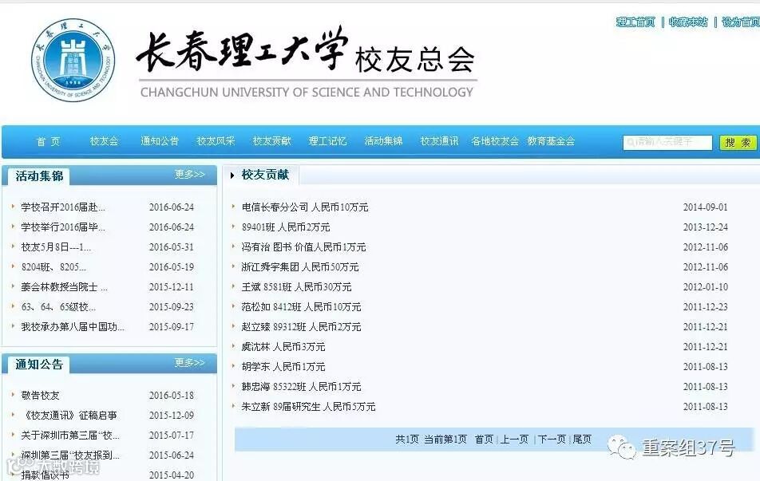Open 敬告校友 notice

(x=40, y=396)
